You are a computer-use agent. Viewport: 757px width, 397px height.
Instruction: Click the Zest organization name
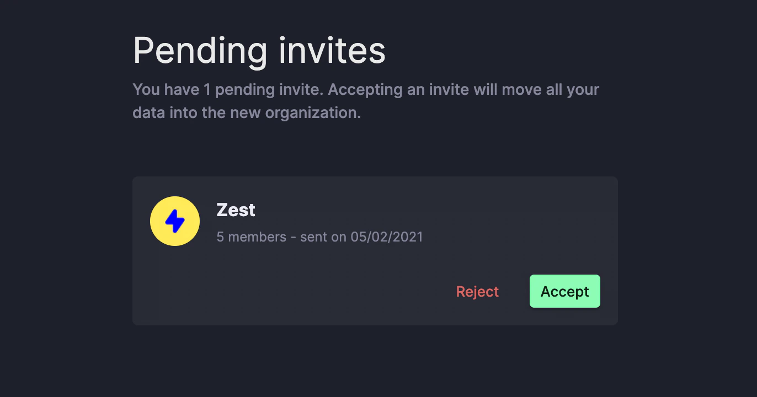pos(236,210)
